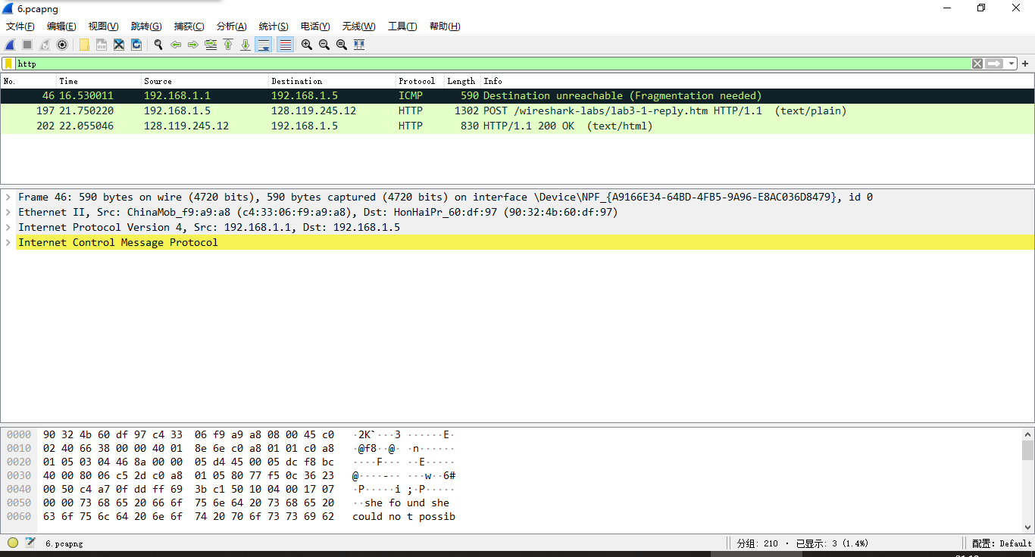Click the filter bookmark icon
Screen dimensions: 1035x557
[x=8, y=64]
